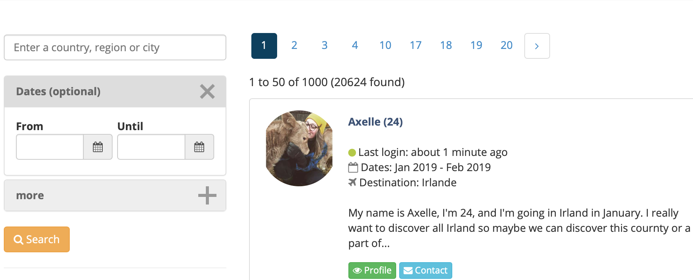Collapse the Dates (optional) panel
This screenshot has width=693, height=280.
click(x=207, y=91)
